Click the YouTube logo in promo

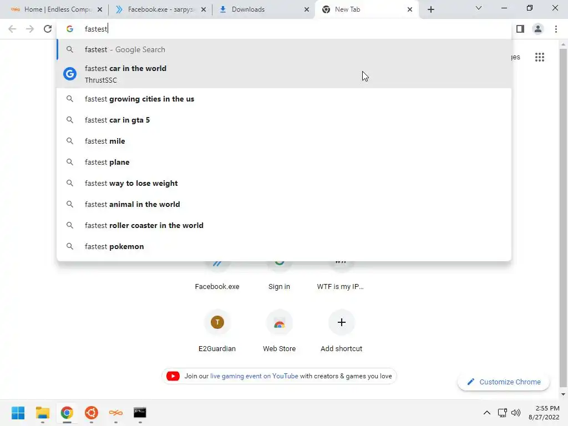point(173,376)
